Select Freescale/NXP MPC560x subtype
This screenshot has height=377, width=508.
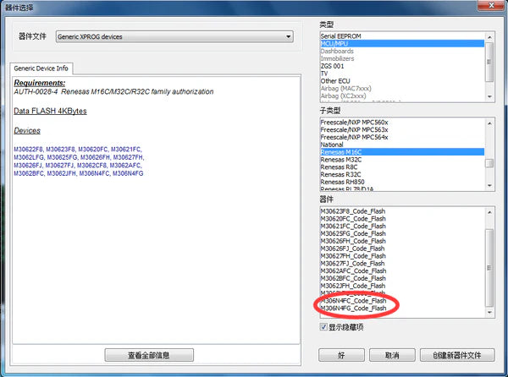[402, 123]
